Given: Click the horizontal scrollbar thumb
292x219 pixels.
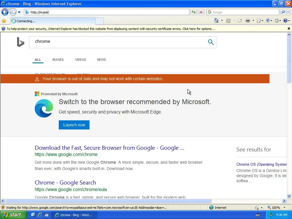Looking at the screenshot, I should 108,201.
